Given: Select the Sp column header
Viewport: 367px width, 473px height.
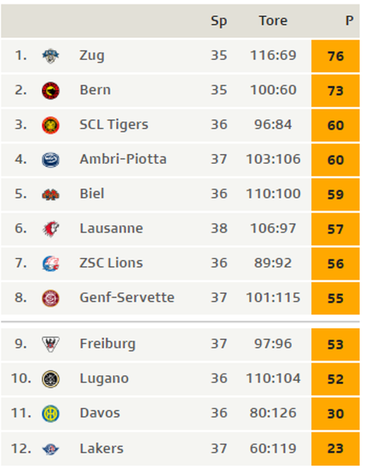Looking at the screenshot, I should [219, 21].
